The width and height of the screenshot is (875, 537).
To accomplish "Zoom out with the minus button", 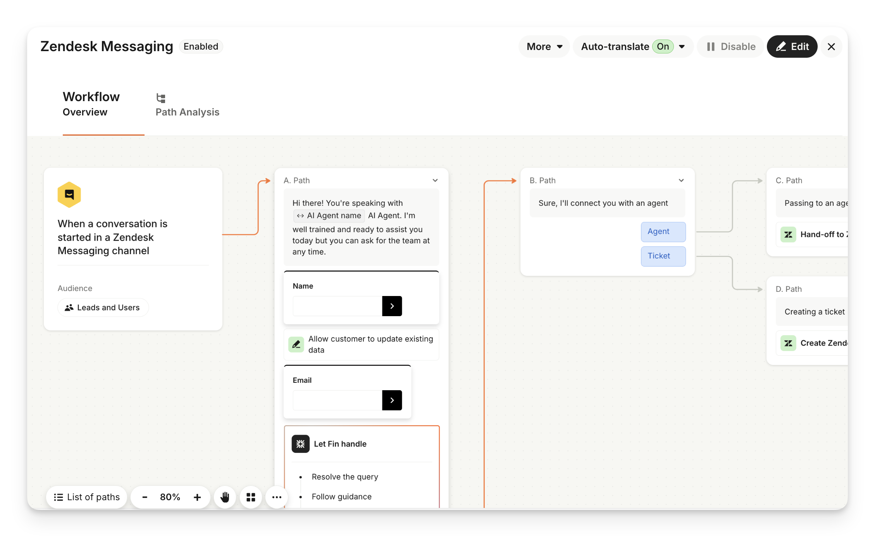I will (145, 497).
